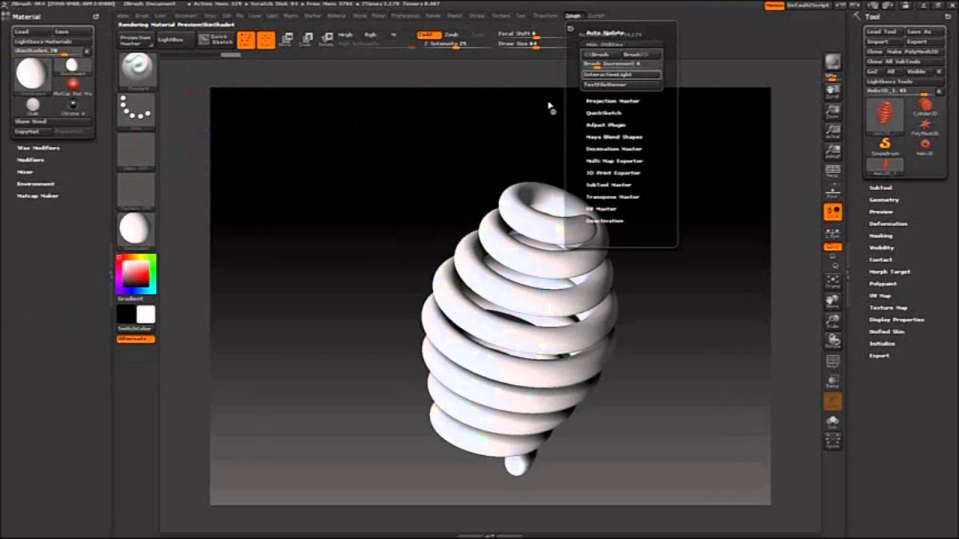
Task: Open the Quick Sketch button
Action: 215,40
